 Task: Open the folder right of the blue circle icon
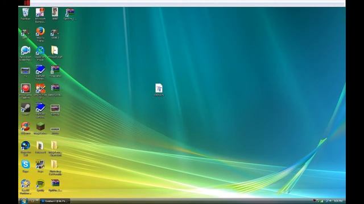[40, 147]
